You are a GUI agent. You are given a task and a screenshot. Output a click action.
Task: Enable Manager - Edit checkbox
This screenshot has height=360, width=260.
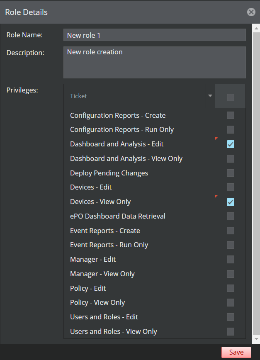coord(231,260)
